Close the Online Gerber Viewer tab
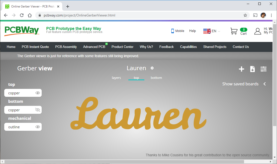This screenshot has height=164, width=277. 58,6
